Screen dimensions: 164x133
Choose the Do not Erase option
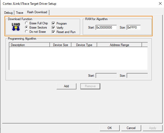coord(27,32)
